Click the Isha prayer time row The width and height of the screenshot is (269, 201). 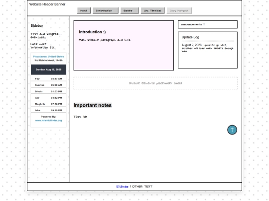coord(48,110)
